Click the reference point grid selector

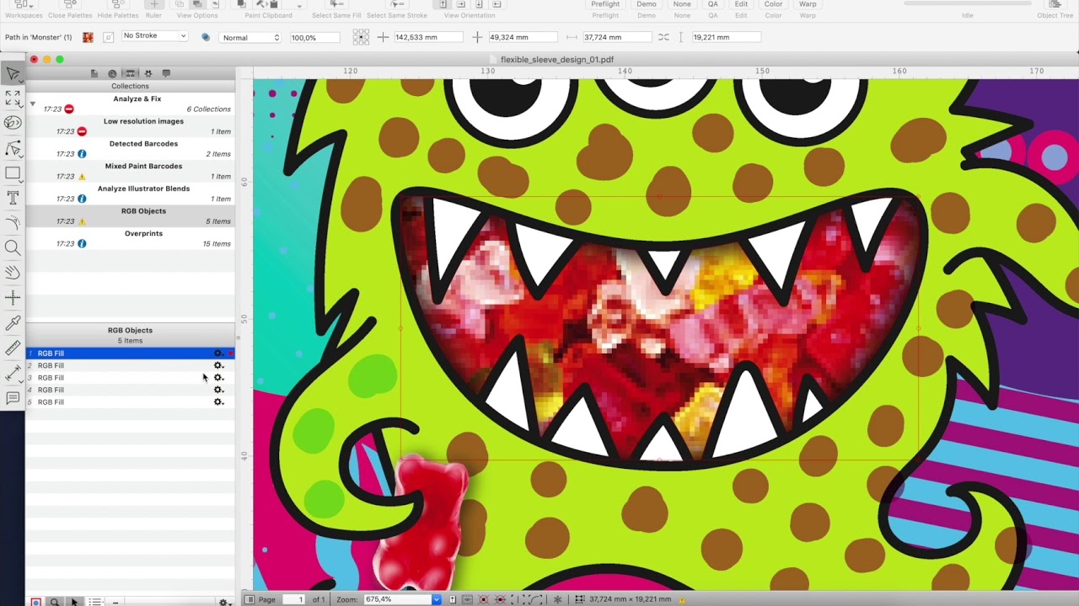(361, 37)
